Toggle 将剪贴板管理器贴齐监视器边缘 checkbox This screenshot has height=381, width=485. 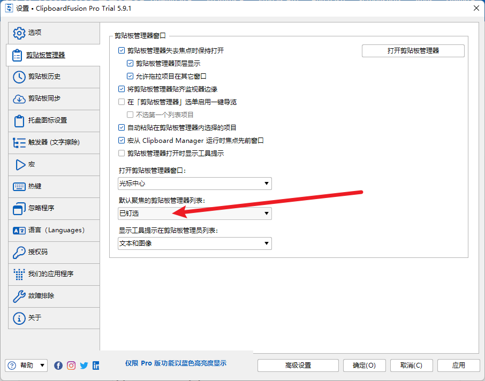click(122, 89)
